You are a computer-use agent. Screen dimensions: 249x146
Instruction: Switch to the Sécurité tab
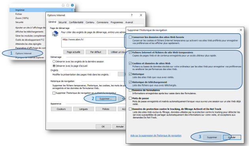pos(62,23)
